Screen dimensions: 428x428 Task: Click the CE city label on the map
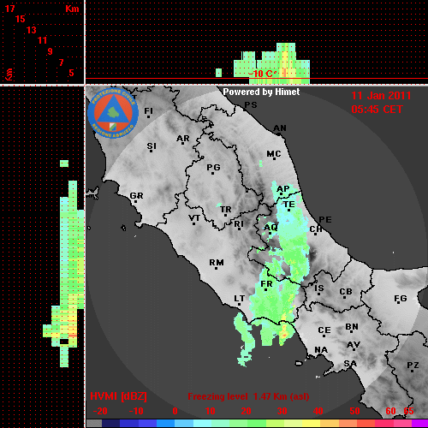[324, 330]
